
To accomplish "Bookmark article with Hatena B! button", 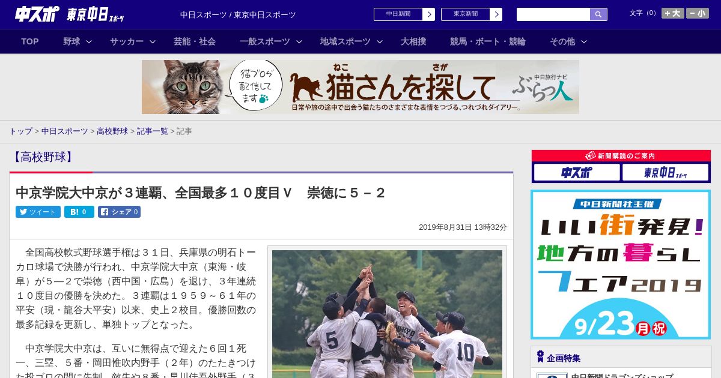I will pyautogui.click(x=79, y=212).
